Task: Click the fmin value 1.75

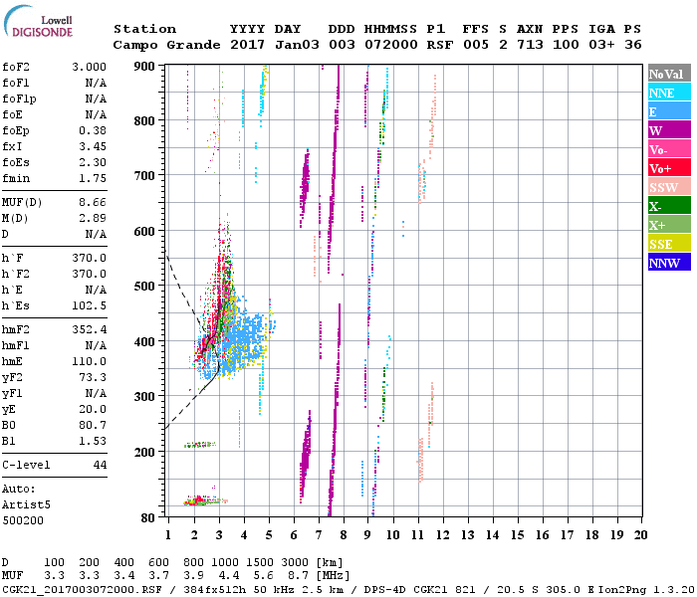Action: [93, 178]
